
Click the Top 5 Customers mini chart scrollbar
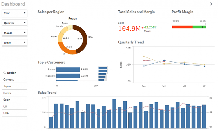[103, 74]
